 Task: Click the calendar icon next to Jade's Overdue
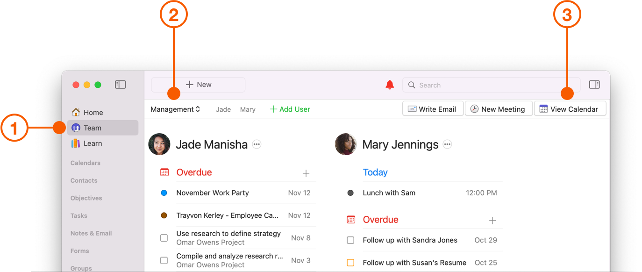click(x=164, y=172)
